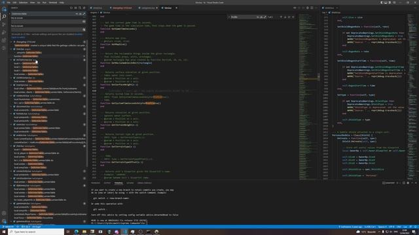Screen dimensions: 419x235
Task: Toggle Match Whole Word in the find widget
Action: click(261, 17)
